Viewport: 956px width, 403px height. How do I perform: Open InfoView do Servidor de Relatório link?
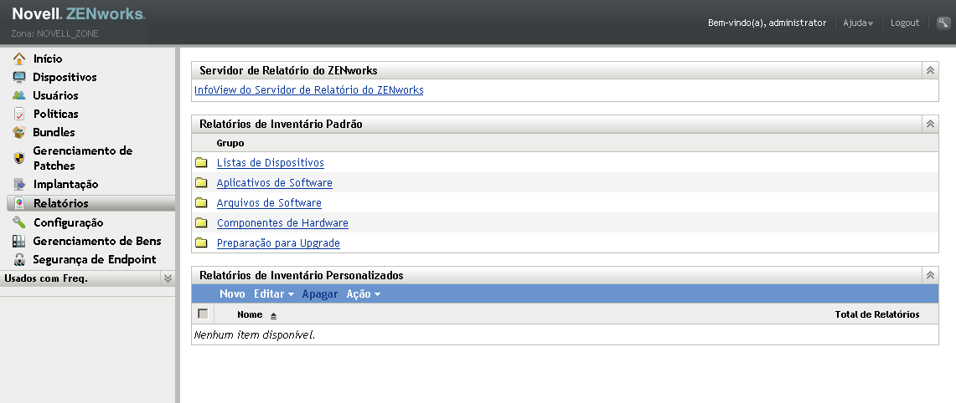tap(308, 90)
